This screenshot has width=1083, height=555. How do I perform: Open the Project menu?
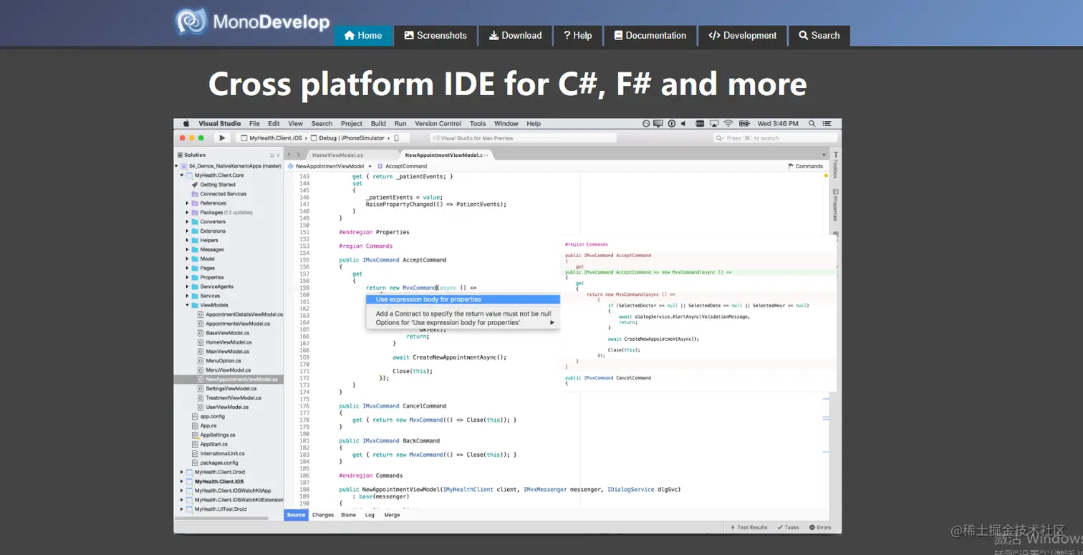[352, 123]
